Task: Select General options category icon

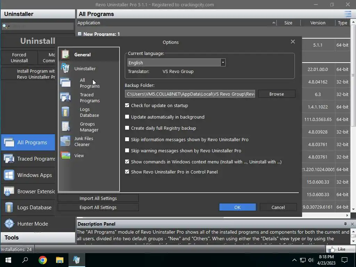Action: coord(66,55)
